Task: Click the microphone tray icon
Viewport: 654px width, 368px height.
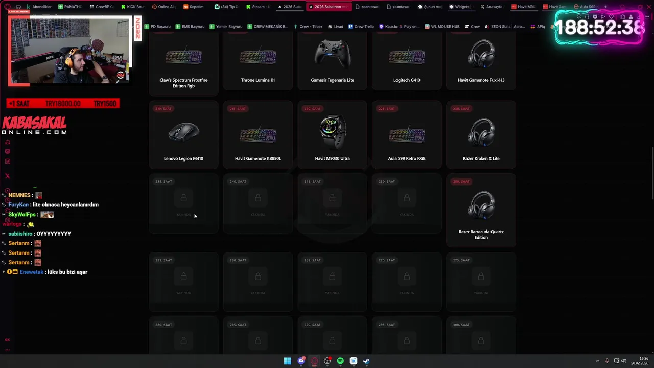Action: 607,361
